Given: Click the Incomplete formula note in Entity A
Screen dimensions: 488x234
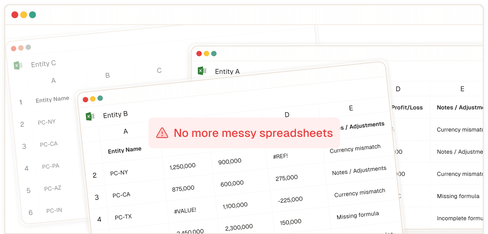Looking at the screenshot, I should coord(459,218).
